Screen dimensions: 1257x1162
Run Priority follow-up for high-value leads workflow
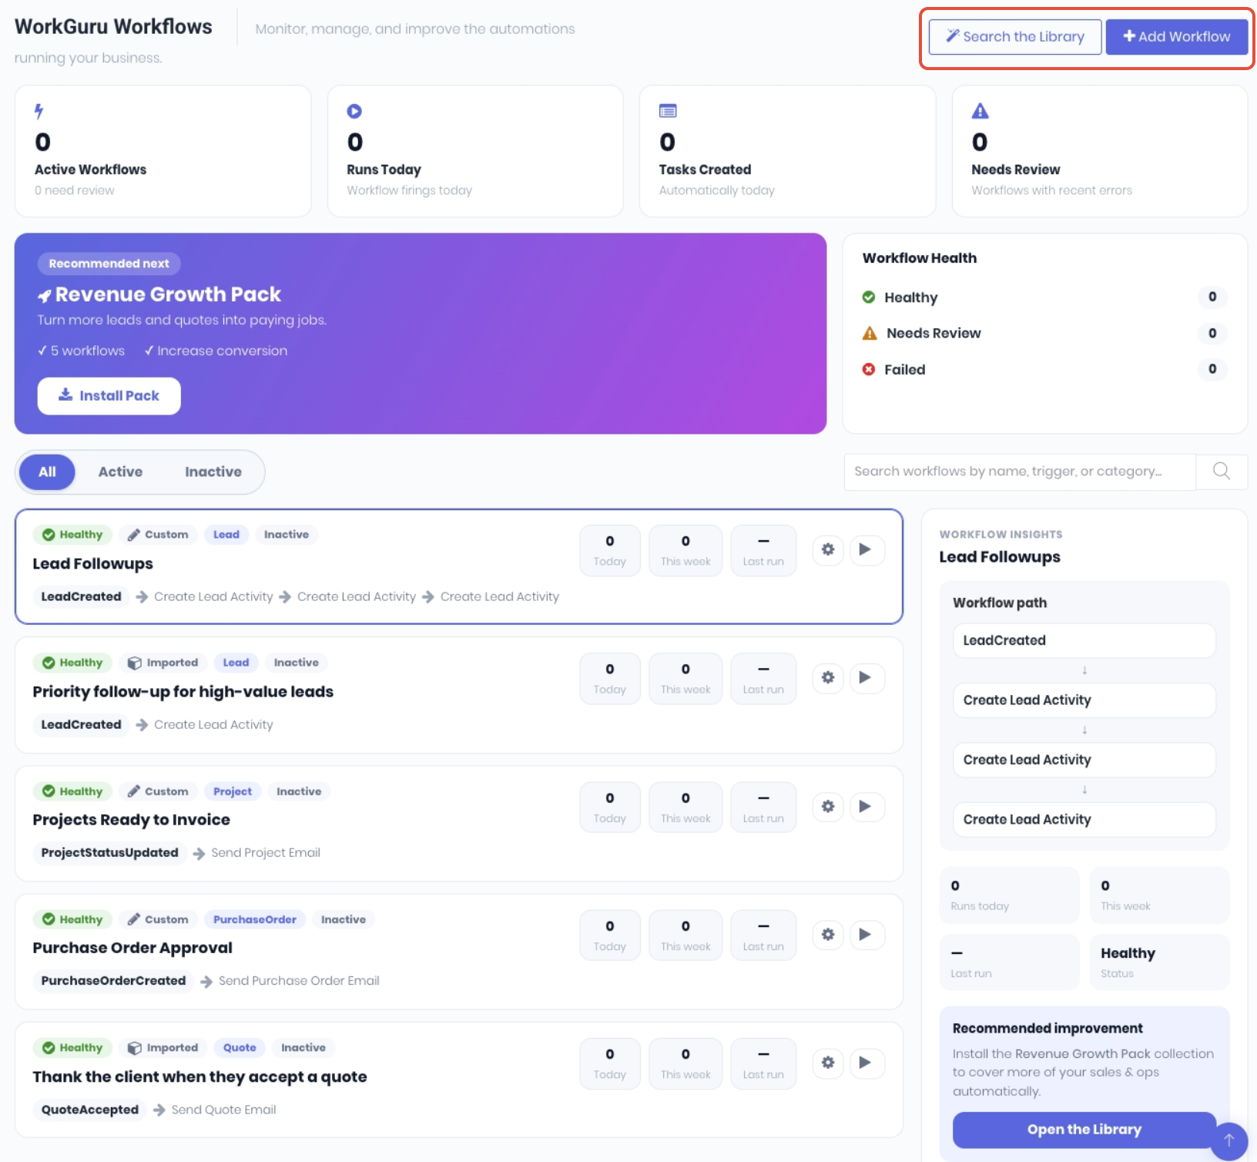[866, 677]
